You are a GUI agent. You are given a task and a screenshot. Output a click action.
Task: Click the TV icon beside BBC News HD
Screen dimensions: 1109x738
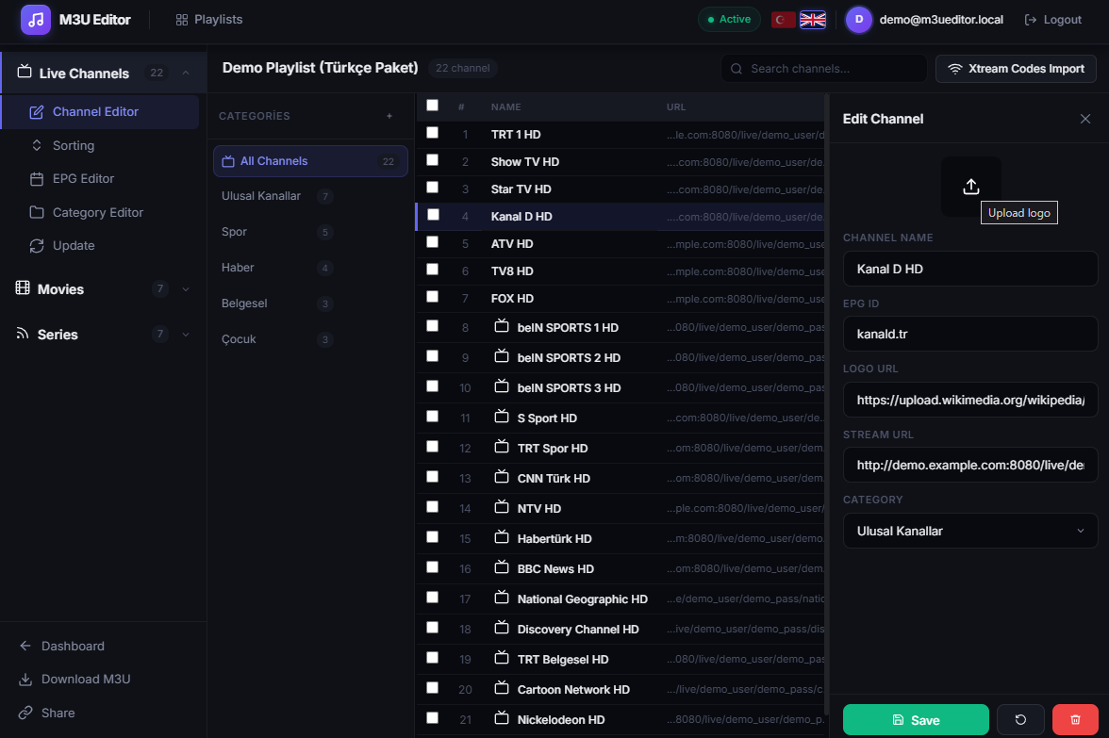502,567
